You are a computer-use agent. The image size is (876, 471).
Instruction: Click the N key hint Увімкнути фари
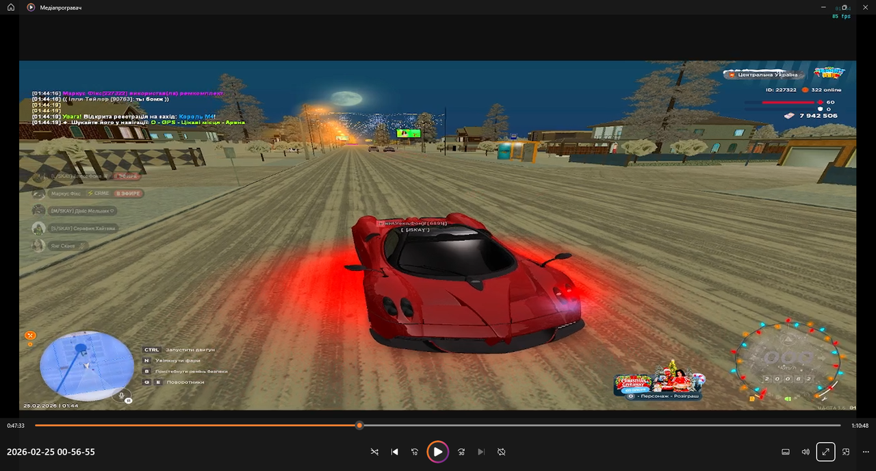[x=172, y=360]
